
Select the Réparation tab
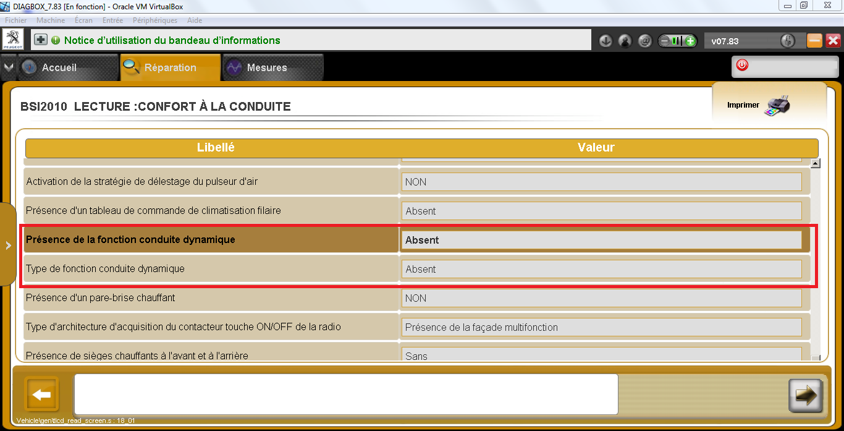coord(170,67)
